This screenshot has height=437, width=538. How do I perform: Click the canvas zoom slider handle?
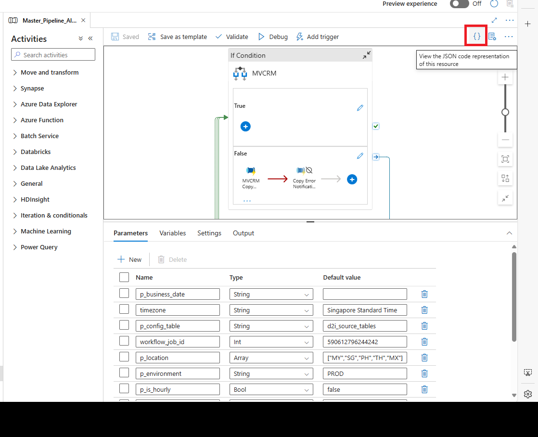pyautogui.click(x=505, y=112)
